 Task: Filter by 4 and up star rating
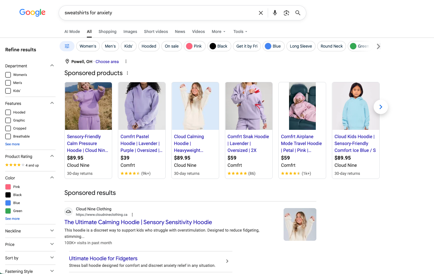point(22,165)
